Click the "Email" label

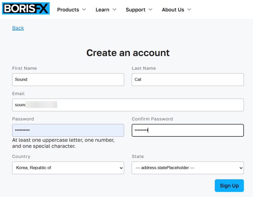18,94
